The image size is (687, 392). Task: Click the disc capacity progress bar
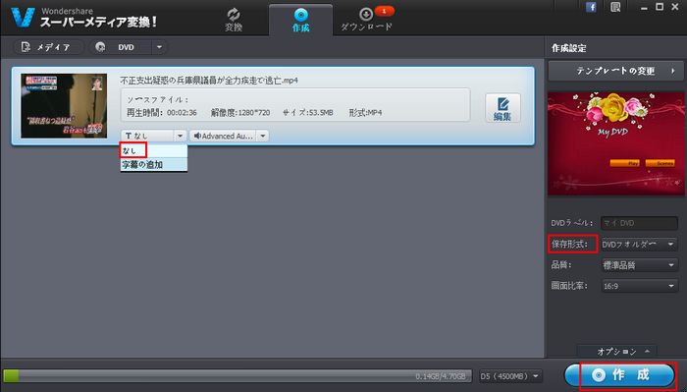(238, 376)
